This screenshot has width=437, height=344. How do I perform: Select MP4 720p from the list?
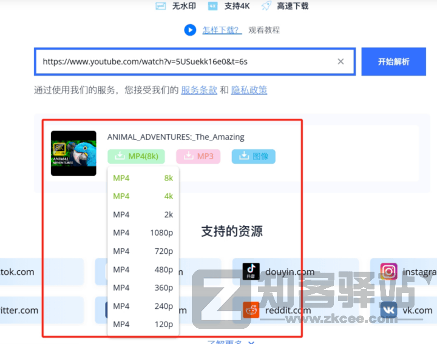[x=143, y=251]
